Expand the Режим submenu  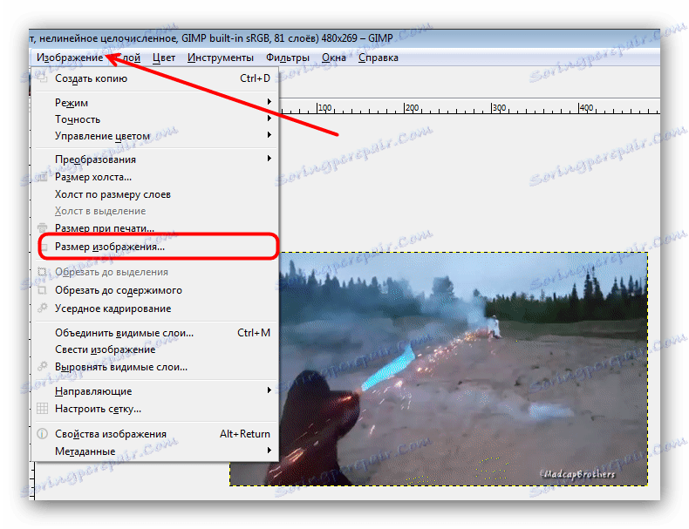pos(154,102)
